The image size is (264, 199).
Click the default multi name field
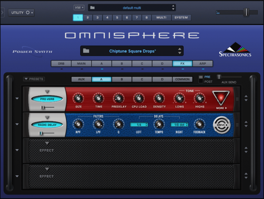[x=132, y=8]
